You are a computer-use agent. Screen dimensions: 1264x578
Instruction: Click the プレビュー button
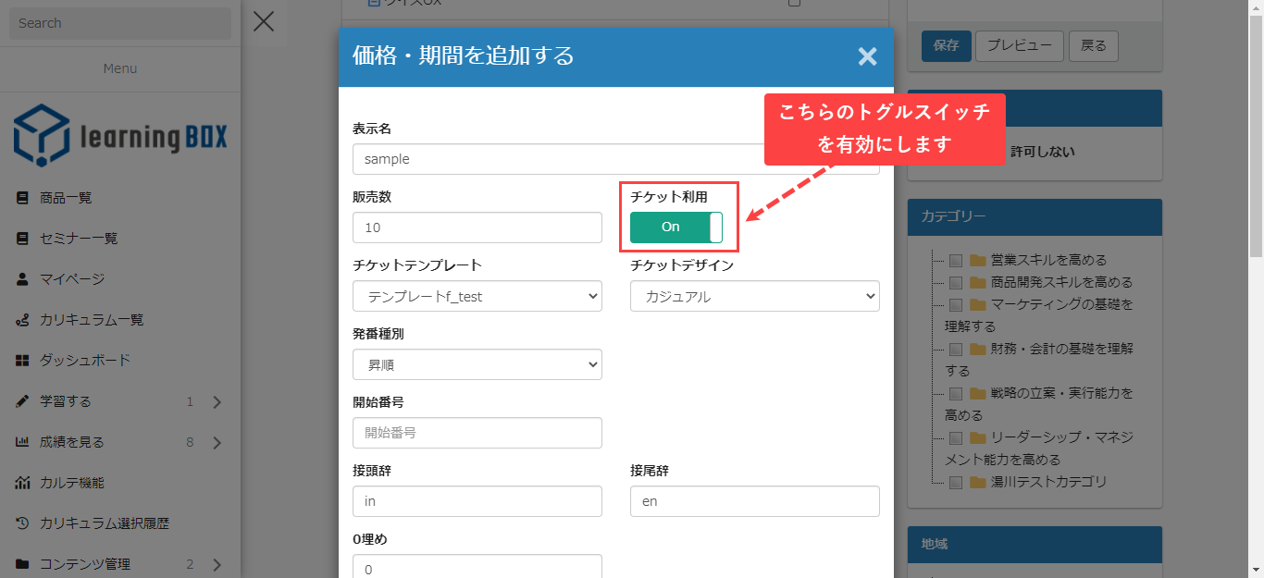pos(1019,45)
